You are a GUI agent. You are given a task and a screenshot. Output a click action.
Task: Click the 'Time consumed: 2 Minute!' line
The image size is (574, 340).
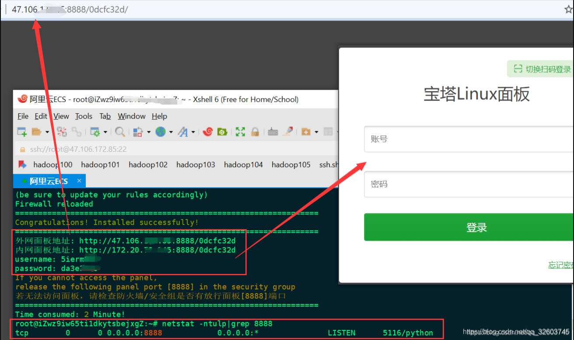pos(70,314)
